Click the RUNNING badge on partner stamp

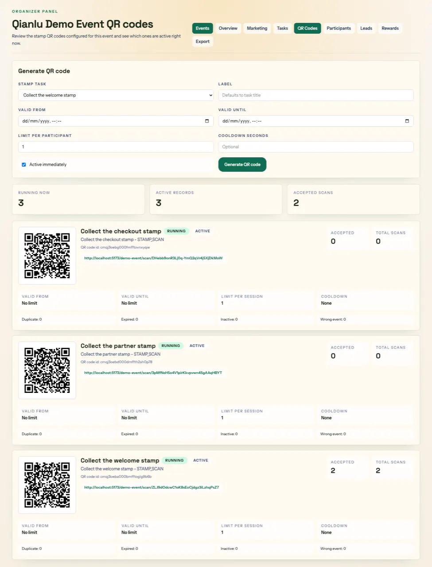[171, 346]
